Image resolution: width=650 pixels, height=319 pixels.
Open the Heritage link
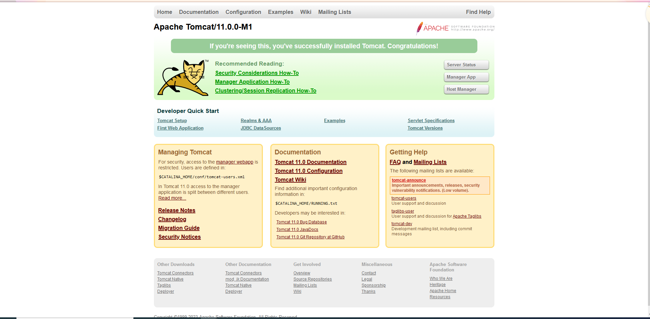pyautogui.click(x=438, y=285)
